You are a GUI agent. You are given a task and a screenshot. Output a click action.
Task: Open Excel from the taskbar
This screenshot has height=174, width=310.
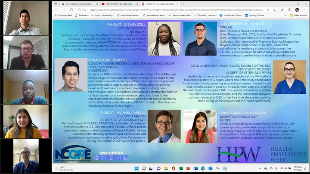click(181, 168)
